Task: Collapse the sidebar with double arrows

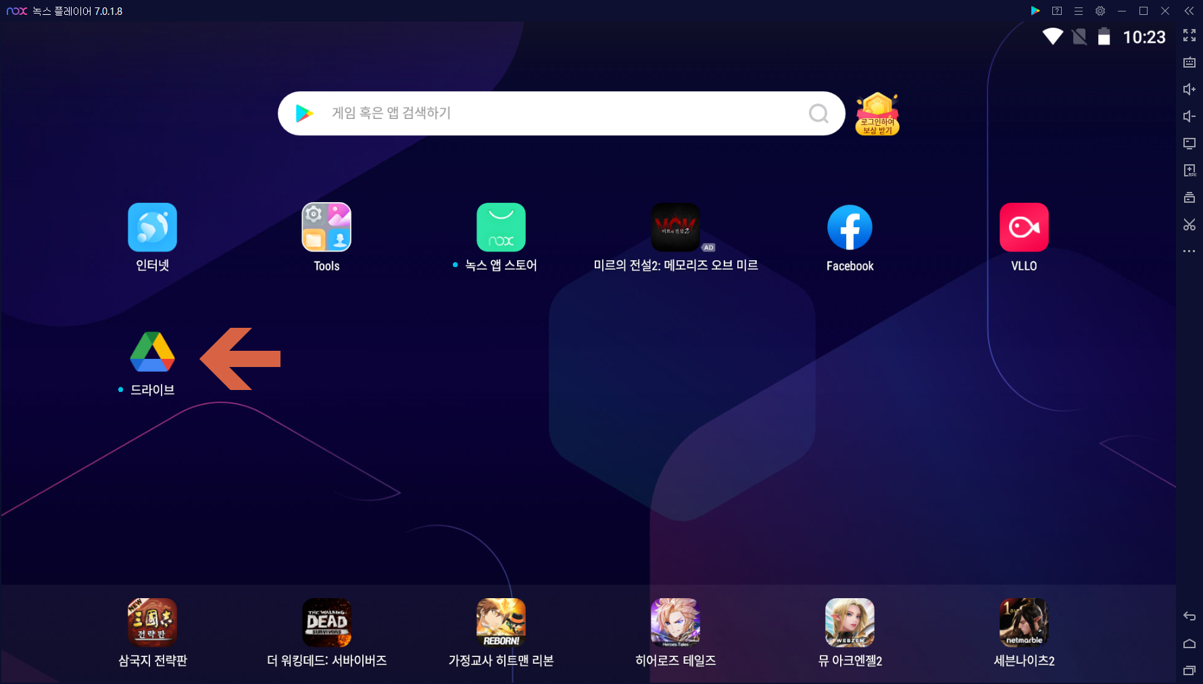Action: 1189,11
